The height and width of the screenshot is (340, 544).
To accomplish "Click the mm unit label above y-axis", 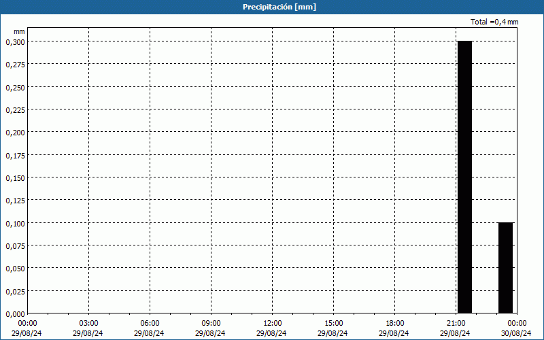I will coord(19,31).
